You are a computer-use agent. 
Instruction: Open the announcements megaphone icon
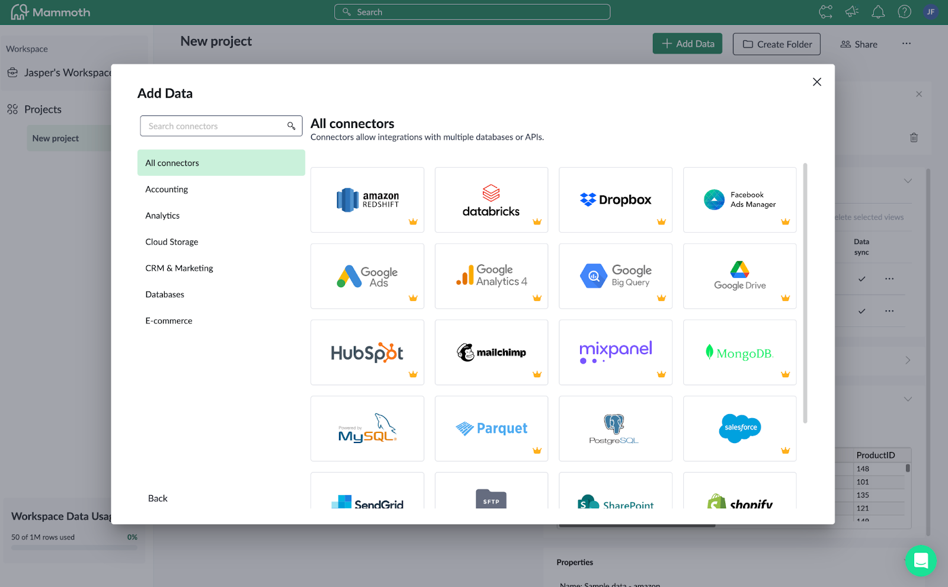[x=852, y=12]
